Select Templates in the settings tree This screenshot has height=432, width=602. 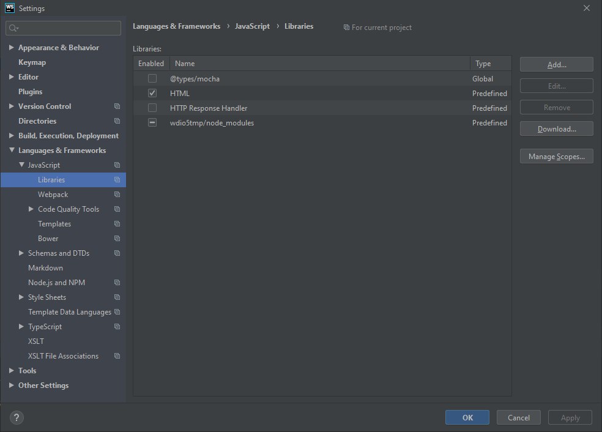(x=54, y=224)
